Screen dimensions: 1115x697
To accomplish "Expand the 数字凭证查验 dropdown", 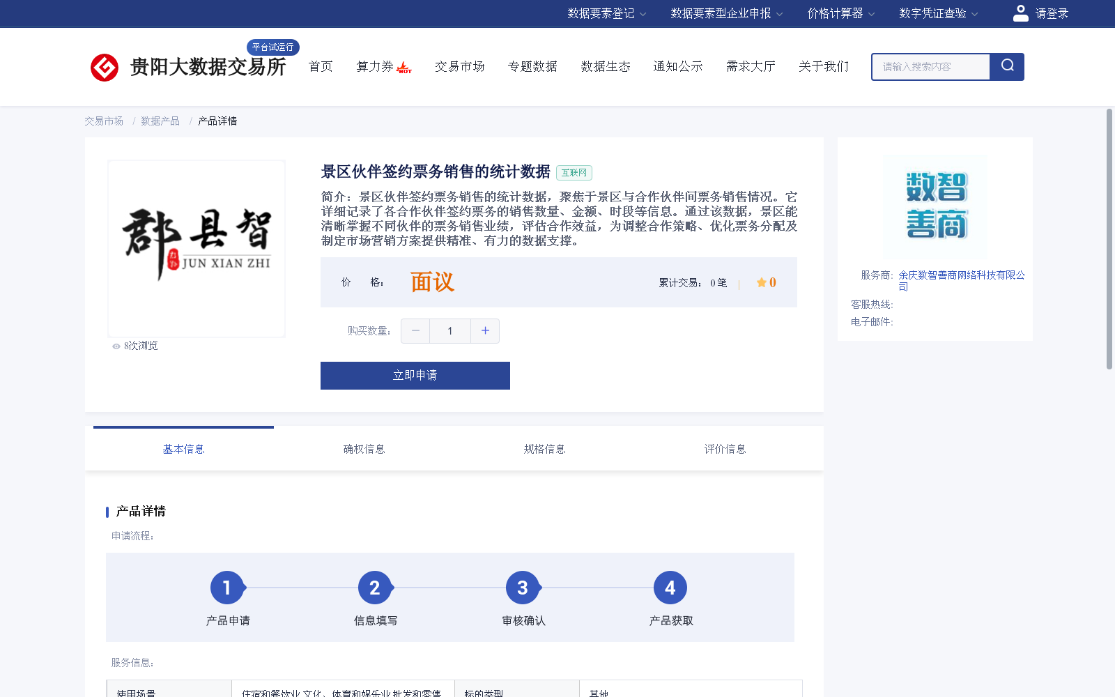I will click(939, 13).
